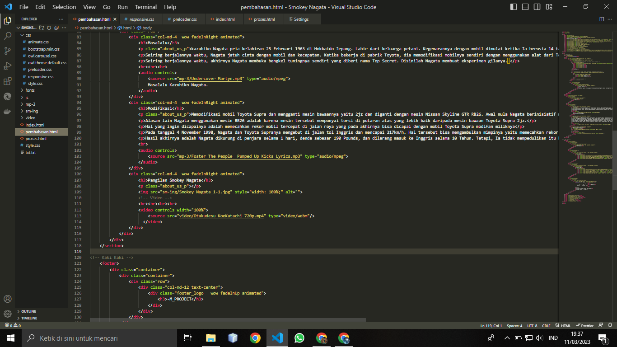
Task: Open the Source Control view
Action: pos(7,51)
